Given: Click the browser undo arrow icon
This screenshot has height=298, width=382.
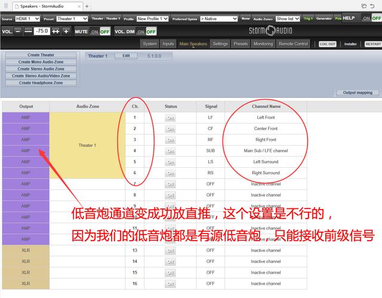Looking at the screenshot, I should click(372, 6).
